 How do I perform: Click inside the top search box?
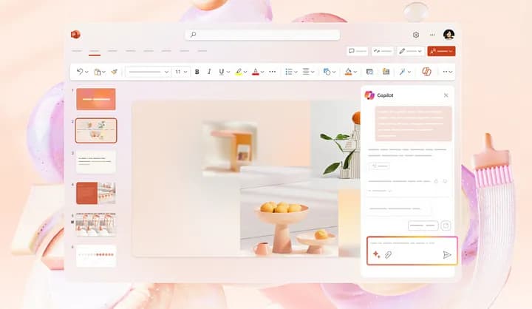262,35
